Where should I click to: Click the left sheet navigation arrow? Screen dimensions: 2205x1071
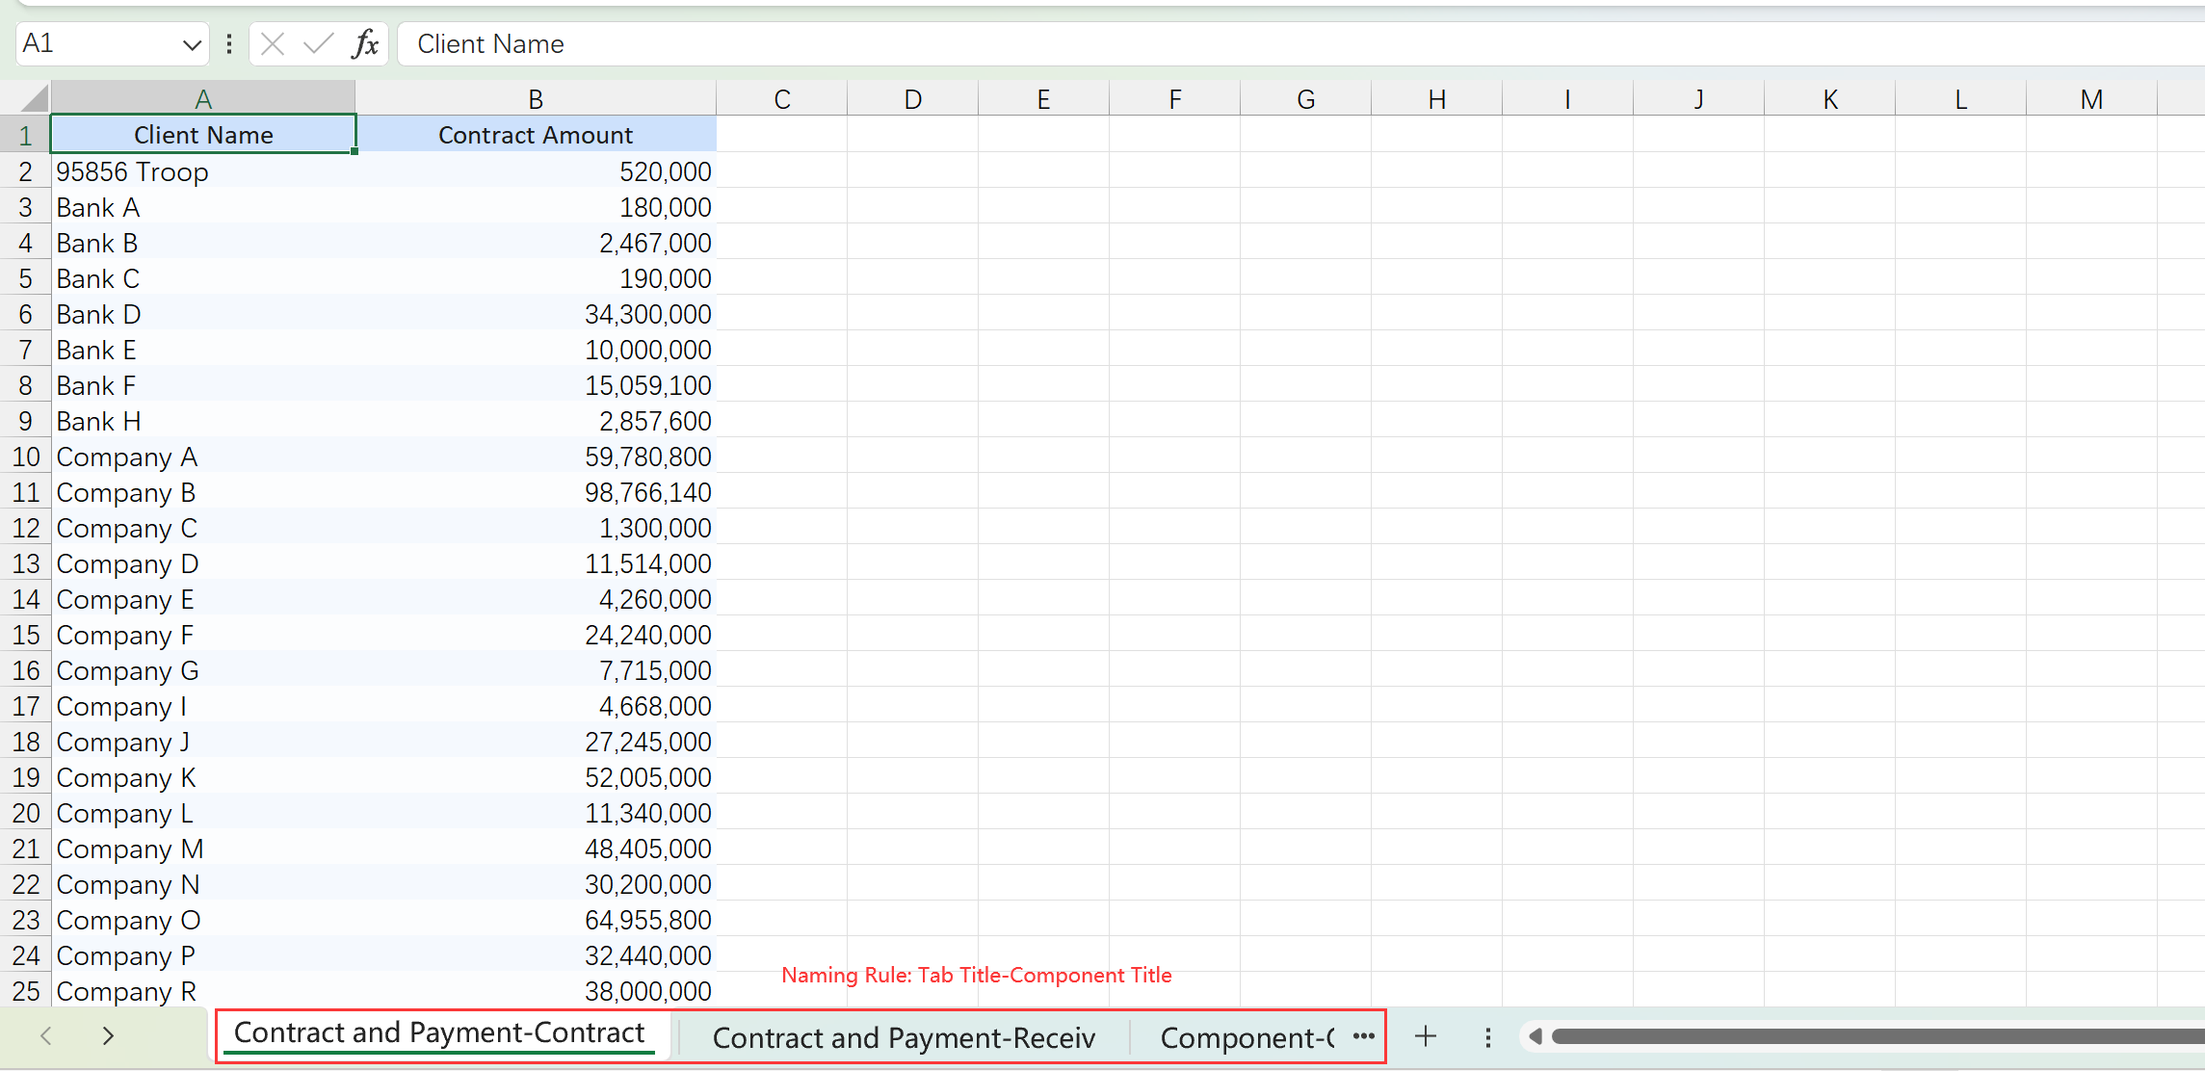(45, 1036)
